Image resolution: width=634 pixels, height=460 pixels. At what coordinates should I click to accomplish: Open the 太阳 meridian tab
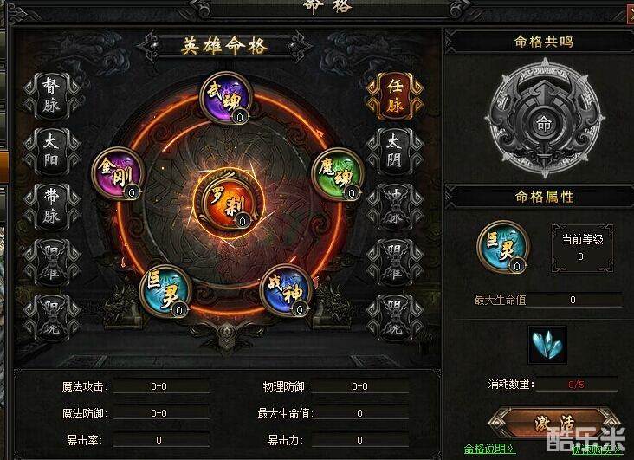(x=51, y=152)
